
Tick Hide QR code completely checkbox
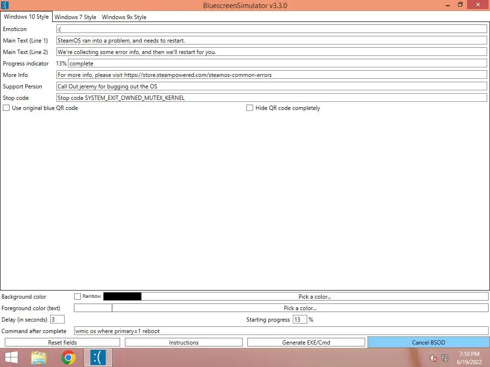tap(250, 108)
